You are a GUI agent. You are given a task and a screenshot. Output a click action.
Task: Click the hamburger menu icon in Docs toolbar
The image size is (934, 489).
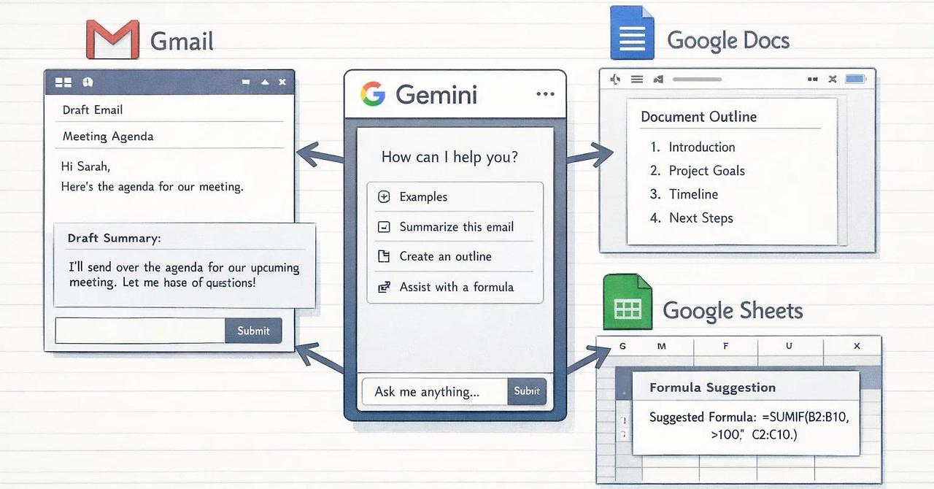(x=637, y=79)
